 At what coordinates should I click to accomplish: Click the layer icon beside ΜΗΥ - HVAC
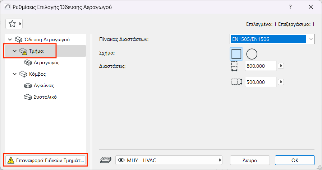tap(106, 160)
